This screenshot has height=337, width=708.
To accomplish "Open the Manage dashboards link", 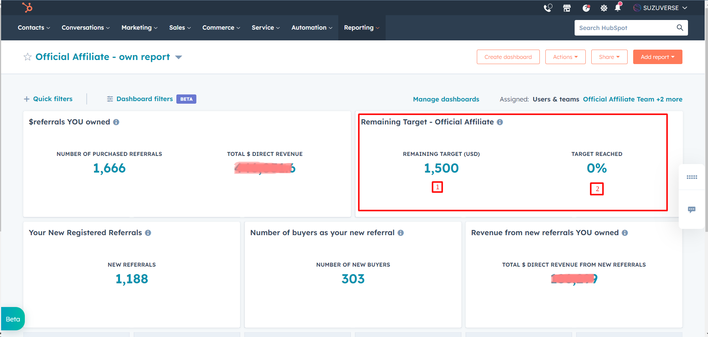I will coord(446,99).
